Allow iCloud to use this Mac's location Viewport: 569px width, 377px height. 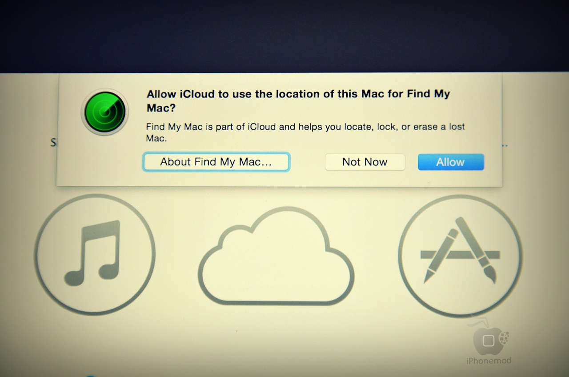coord(451,162)
